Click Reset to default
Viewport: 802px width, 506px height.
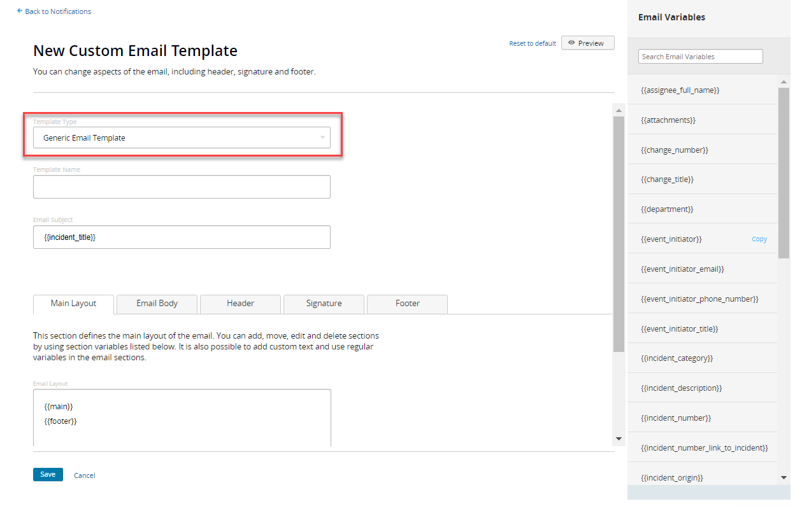(x=533, y=43)
